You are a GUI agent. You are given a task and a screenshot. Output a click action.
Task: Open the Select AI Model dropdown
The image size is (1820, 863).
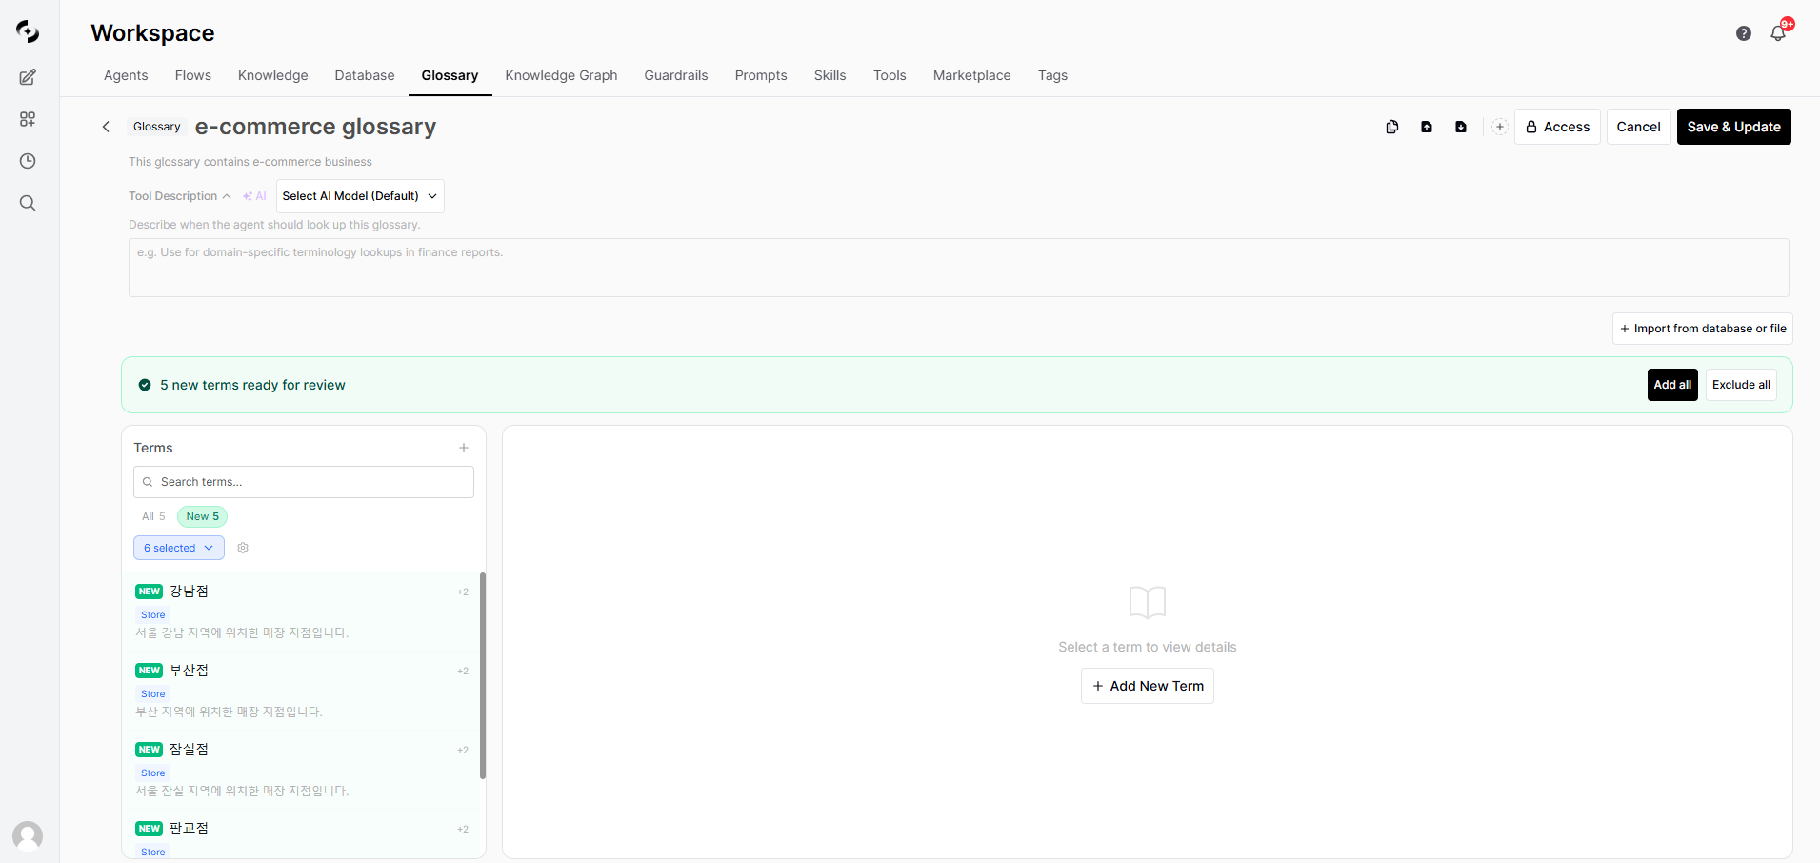coord(360,196)
